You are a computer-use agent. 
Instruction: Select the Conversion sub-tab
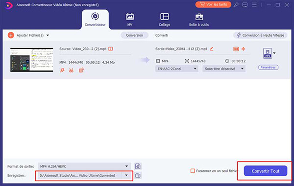coord(134,35)
